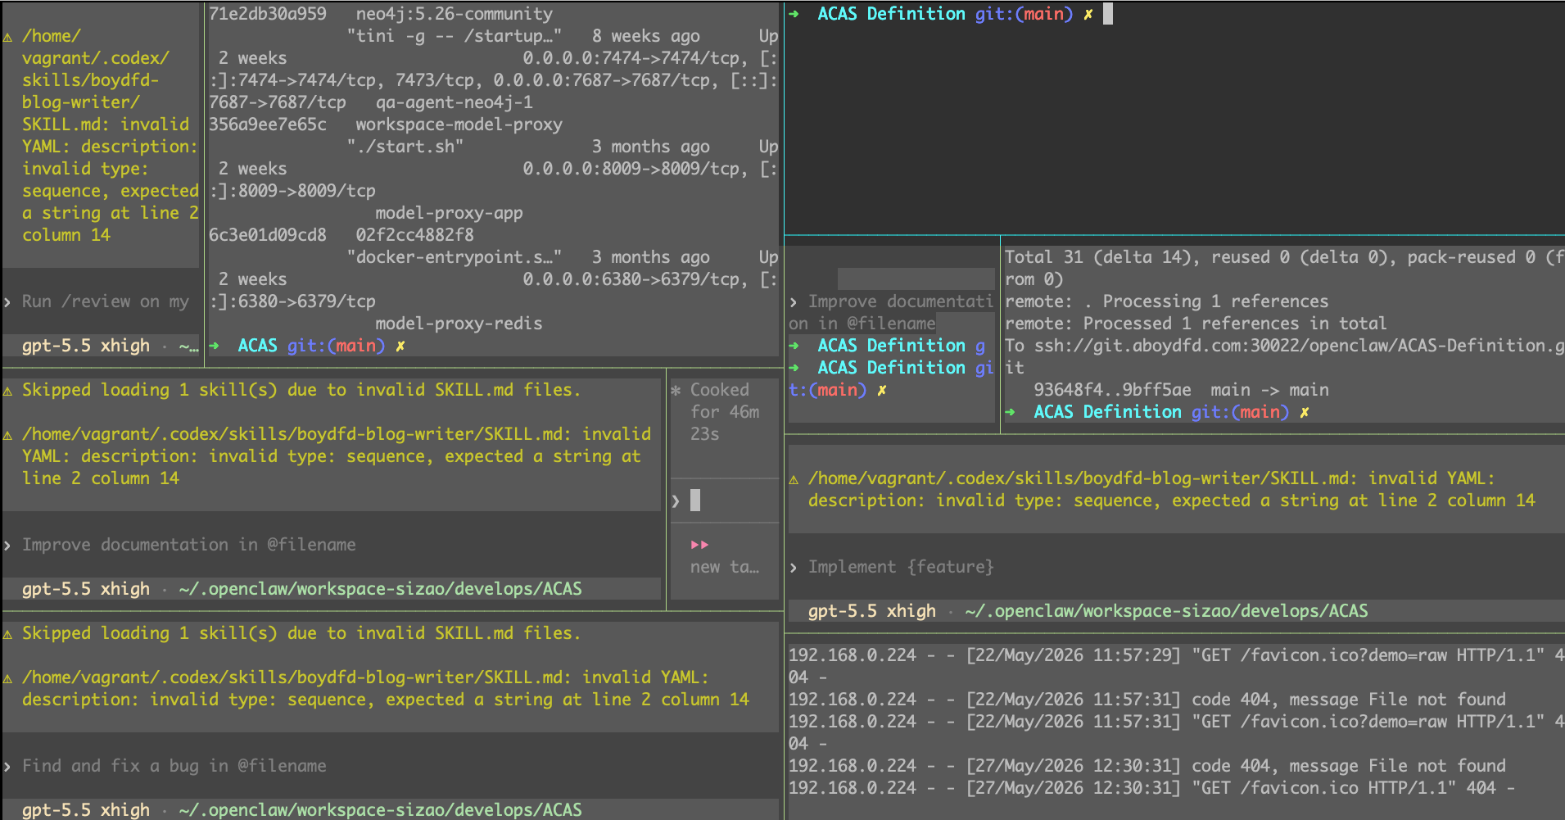Click the spinner asterisk beside "Cooked"
The height and width of the screenshot is (820, 1565).
[x=676, y=391]
